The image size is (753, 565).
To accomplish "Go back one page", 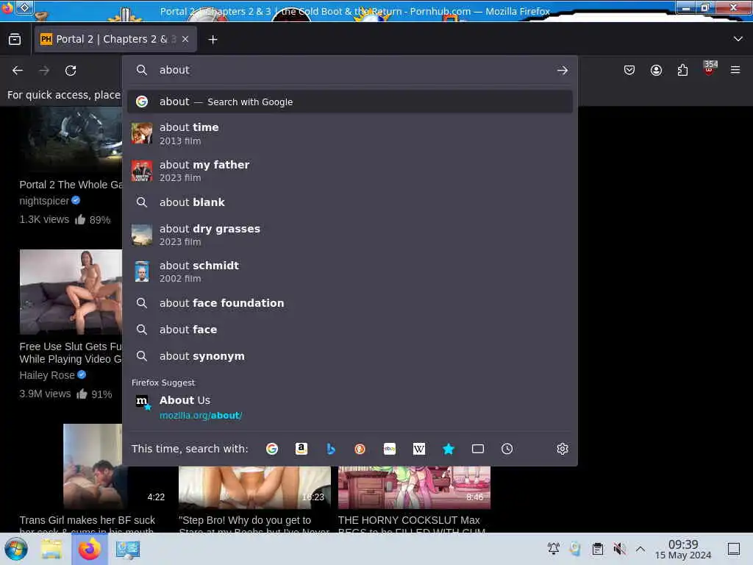I will pyautogui.click(x=18, y=71).
